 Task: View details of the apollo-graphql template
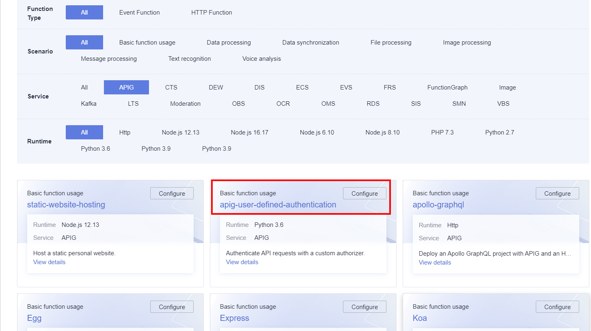pos(435,263)
